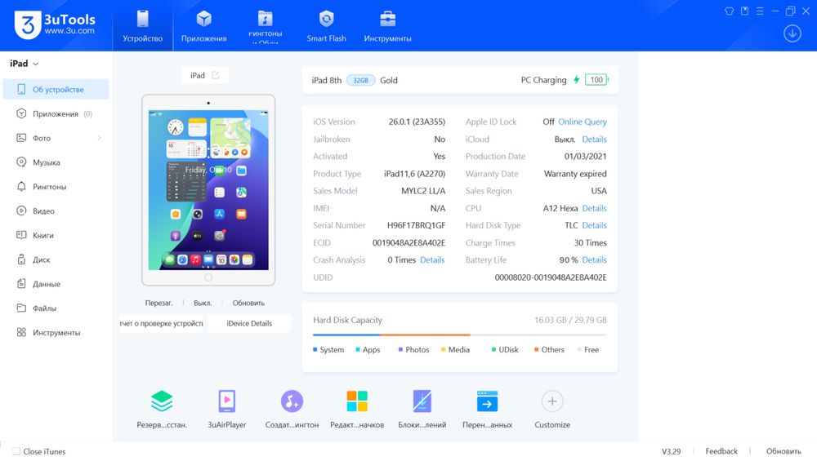Click the 3uTools logo
The height and width of the screenshot is (461, 817).
(55, 24)
